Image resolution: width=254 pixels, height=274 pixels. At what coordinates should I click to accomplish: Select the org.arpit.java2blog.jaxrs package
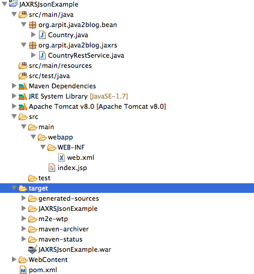(73, 45)
